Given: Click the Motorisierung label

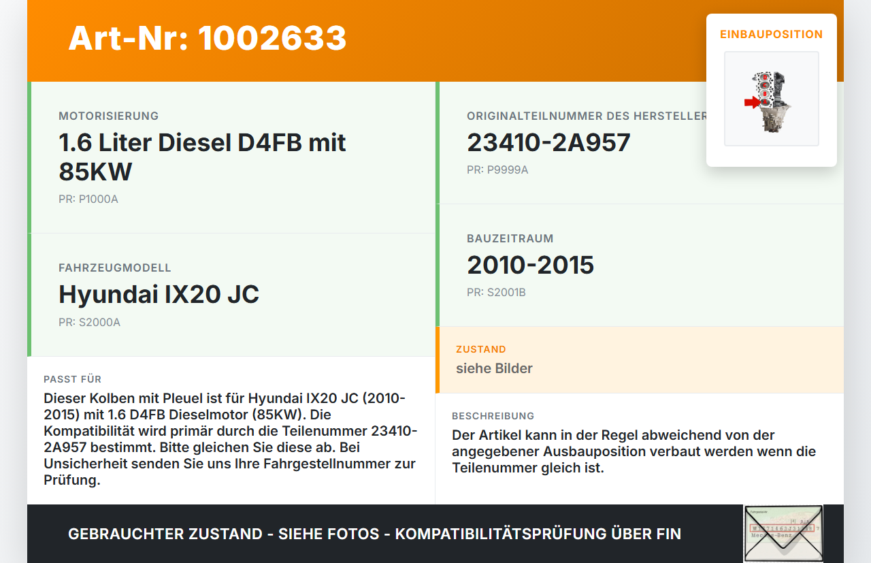Looking at the screenshot, I should (108, 116).
